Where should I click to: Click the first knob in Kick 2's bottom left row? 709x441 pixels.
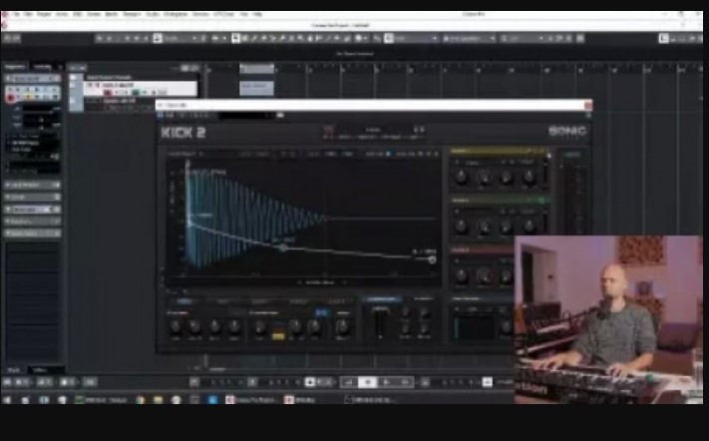pyautogui.click(x=176, y=326)
